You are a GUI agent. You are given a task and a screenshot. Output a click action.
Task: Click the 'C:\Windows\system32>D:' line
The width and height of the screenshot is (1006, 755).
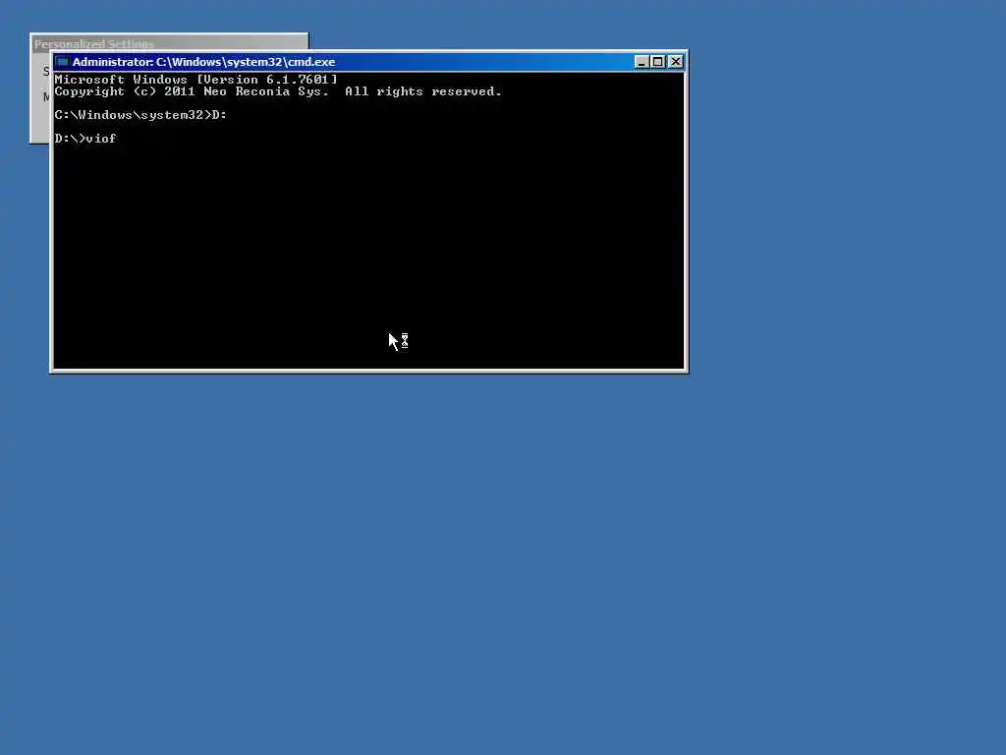[x=140, y=115]
